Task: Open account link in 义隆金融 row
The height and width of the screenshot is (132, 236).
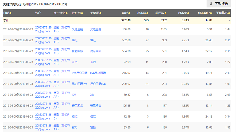Action: pyautogui.click(x=43, y=29)
